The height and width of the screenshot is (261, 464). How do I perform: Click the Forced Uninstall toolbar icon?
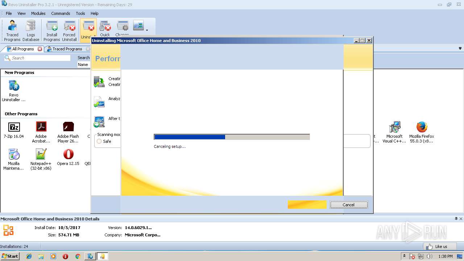[x=69, y=31]
